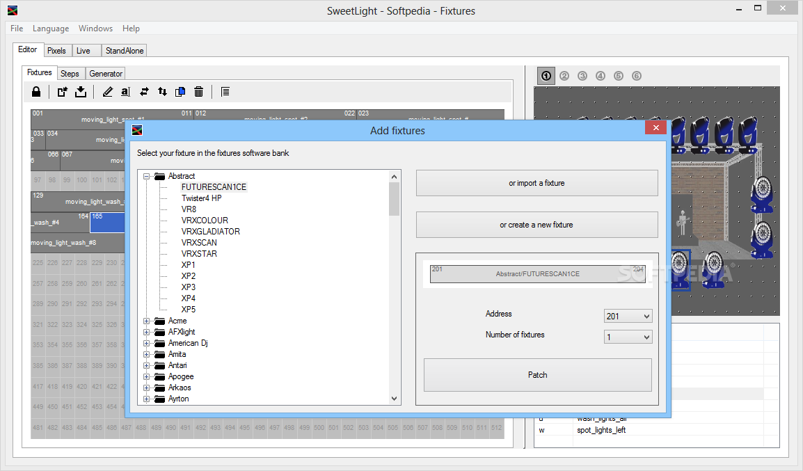This screenshot has height=471, width=803.
Task: Select view number 1 circle
Action: [546, 76]
